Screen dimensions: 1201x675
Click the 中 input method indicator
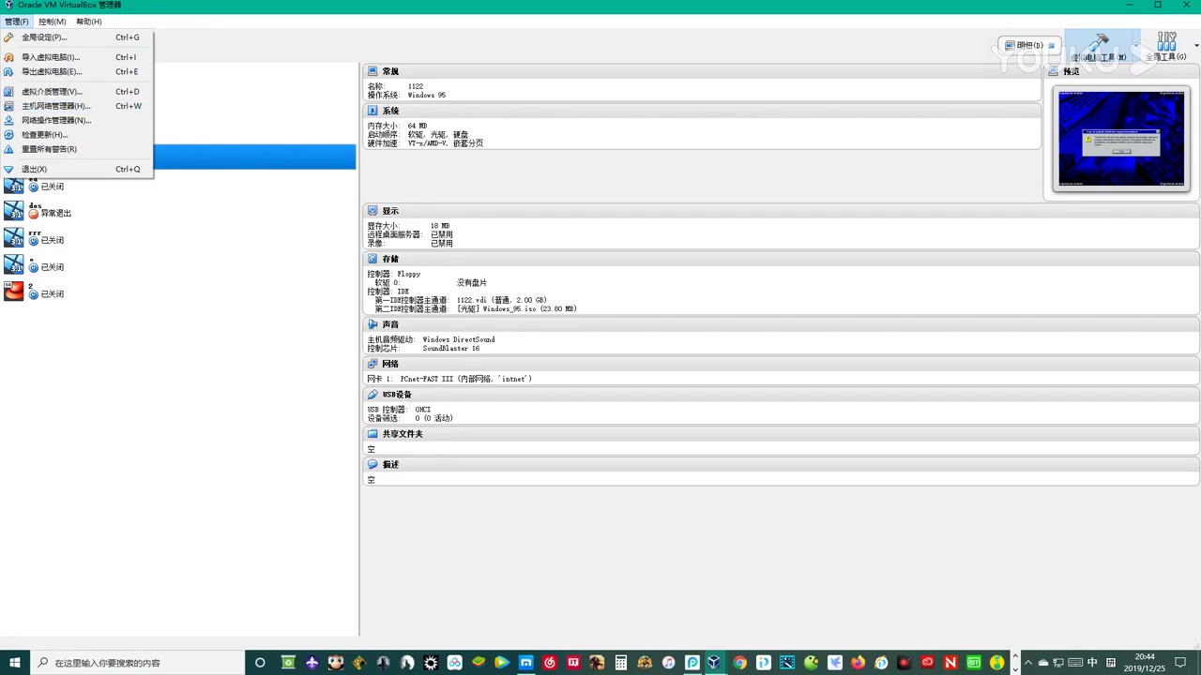click(1092, 663)
